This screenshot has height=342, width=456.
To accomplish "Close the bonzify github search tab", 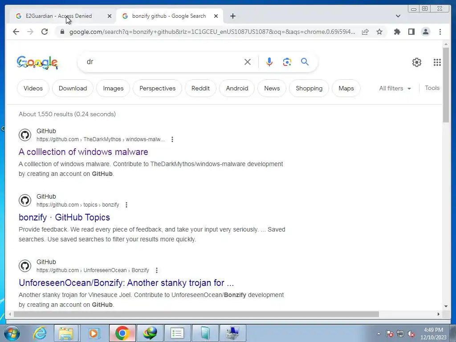I will pos(216,16).
